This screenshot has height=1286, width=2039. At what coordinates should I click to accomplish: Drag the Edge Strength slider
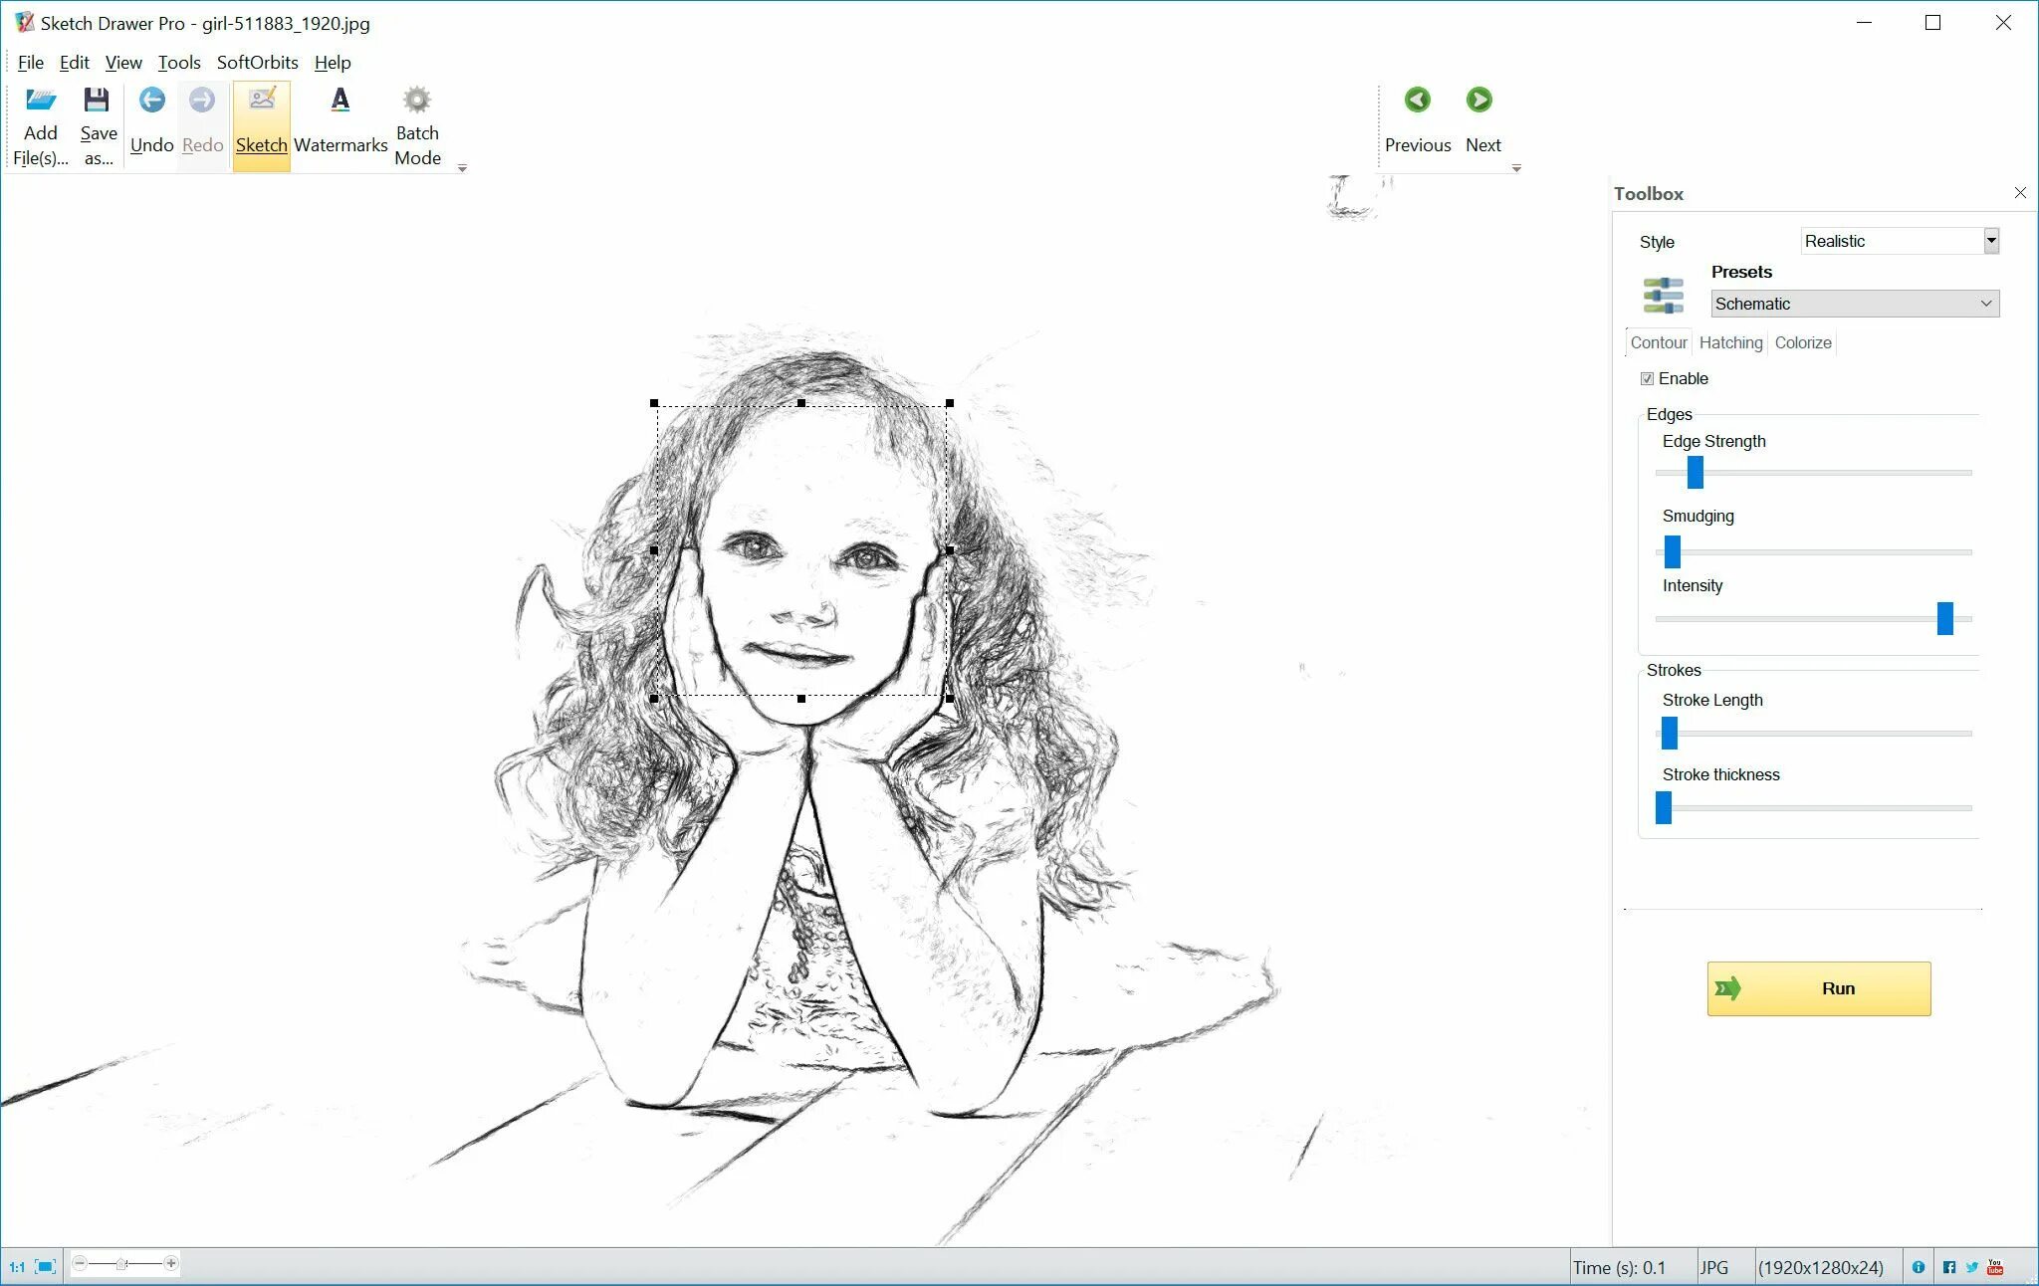(1694, 471)
